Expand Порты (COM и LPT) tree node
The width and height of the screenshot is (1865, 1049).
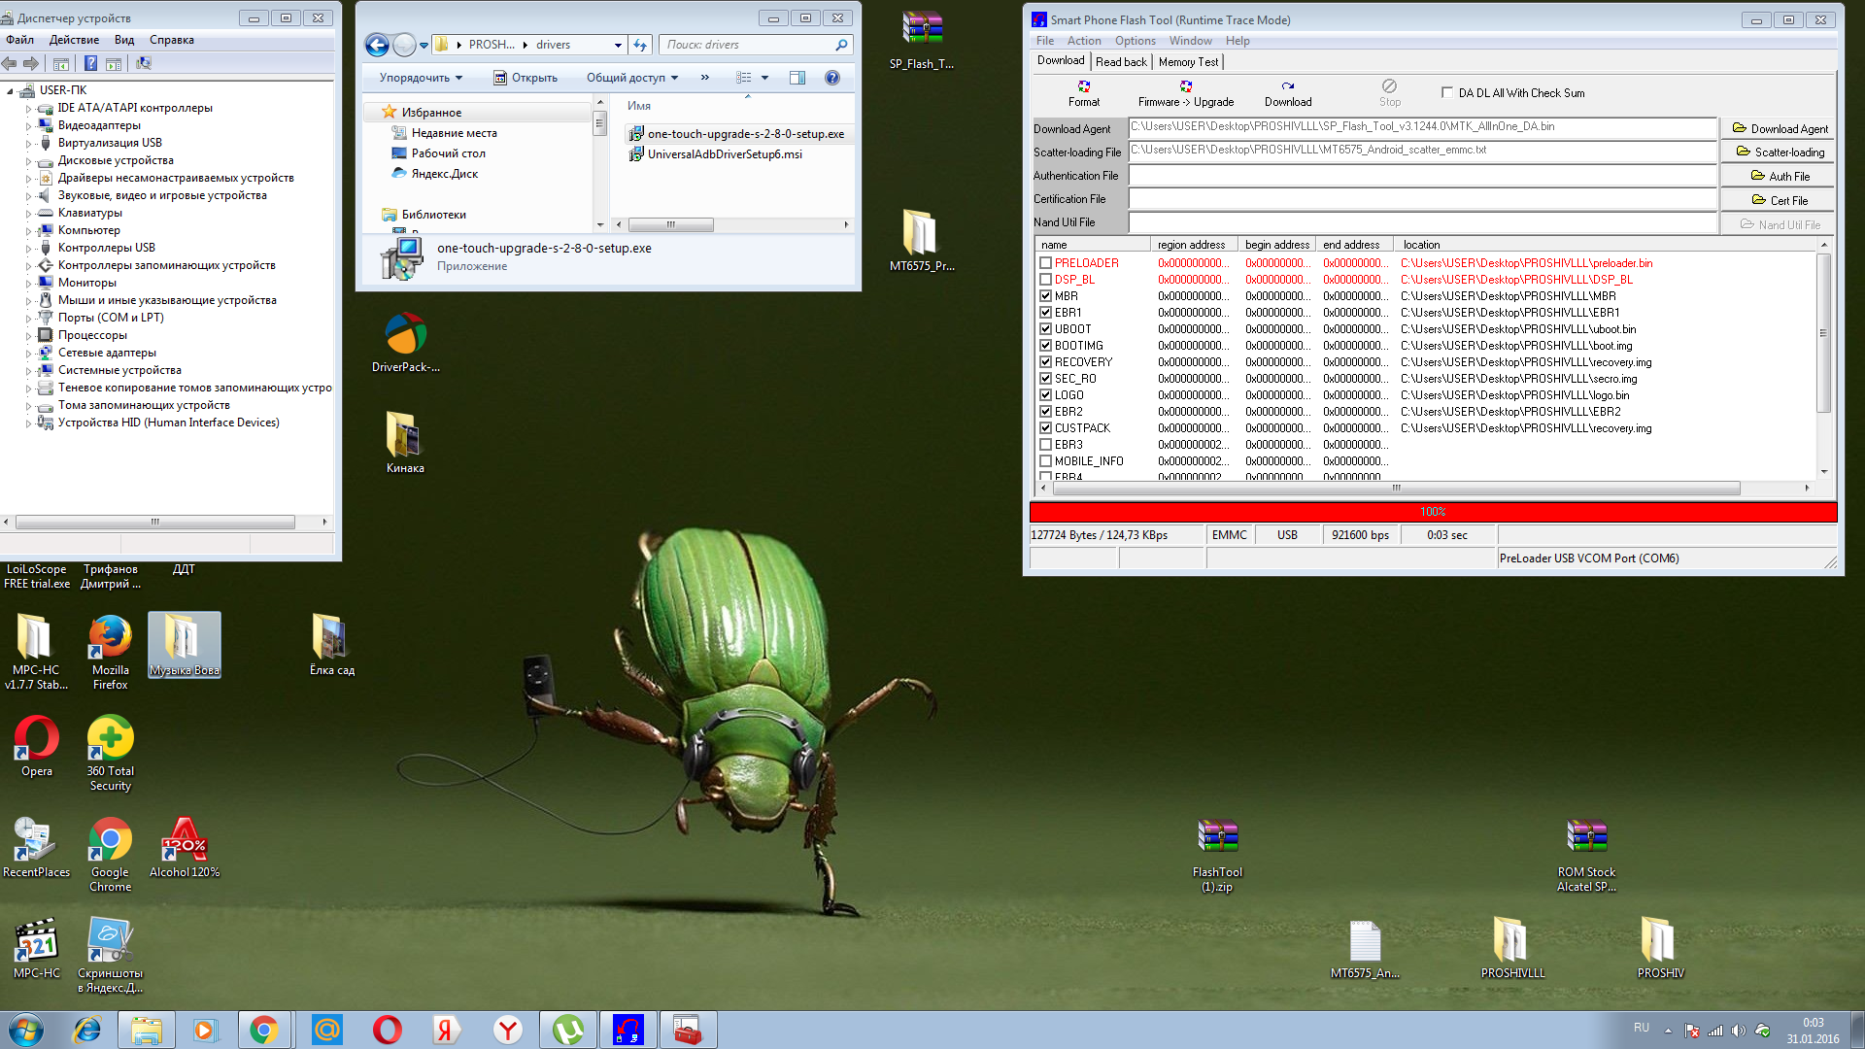click(x=28, y=318)
